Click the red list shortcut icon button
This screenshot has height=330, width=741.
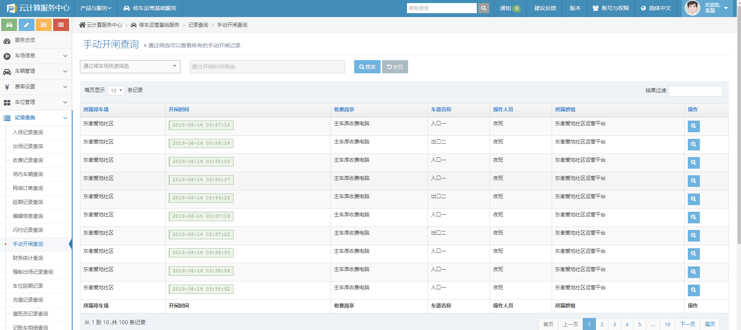pyautogui.click(x=61, y=25)
